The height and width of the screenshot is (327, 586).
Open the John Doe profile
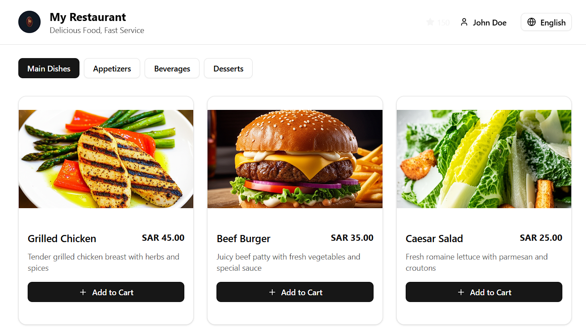[483, 22]
